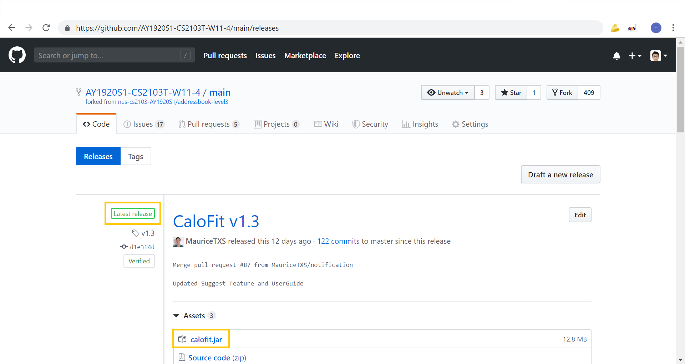Open the MauriceTXS author link
Viewport: 685px width, 364px height.
click(206, 241)
